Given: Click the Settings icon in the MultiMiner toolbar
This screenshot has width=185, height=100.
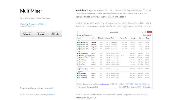Looking at the screenshot, I should point(85,35).
